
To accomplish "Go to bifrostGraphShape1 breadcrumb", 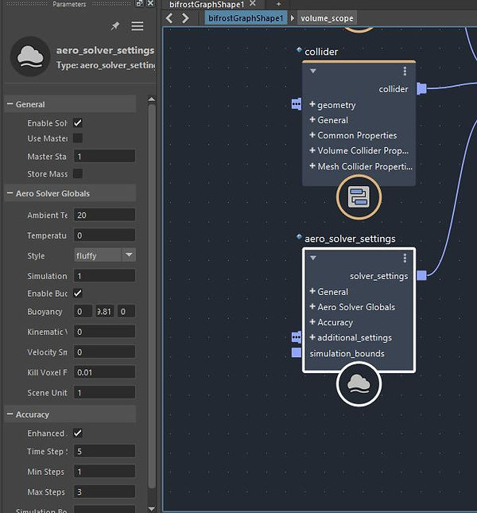I will click(x=246, y=18).
